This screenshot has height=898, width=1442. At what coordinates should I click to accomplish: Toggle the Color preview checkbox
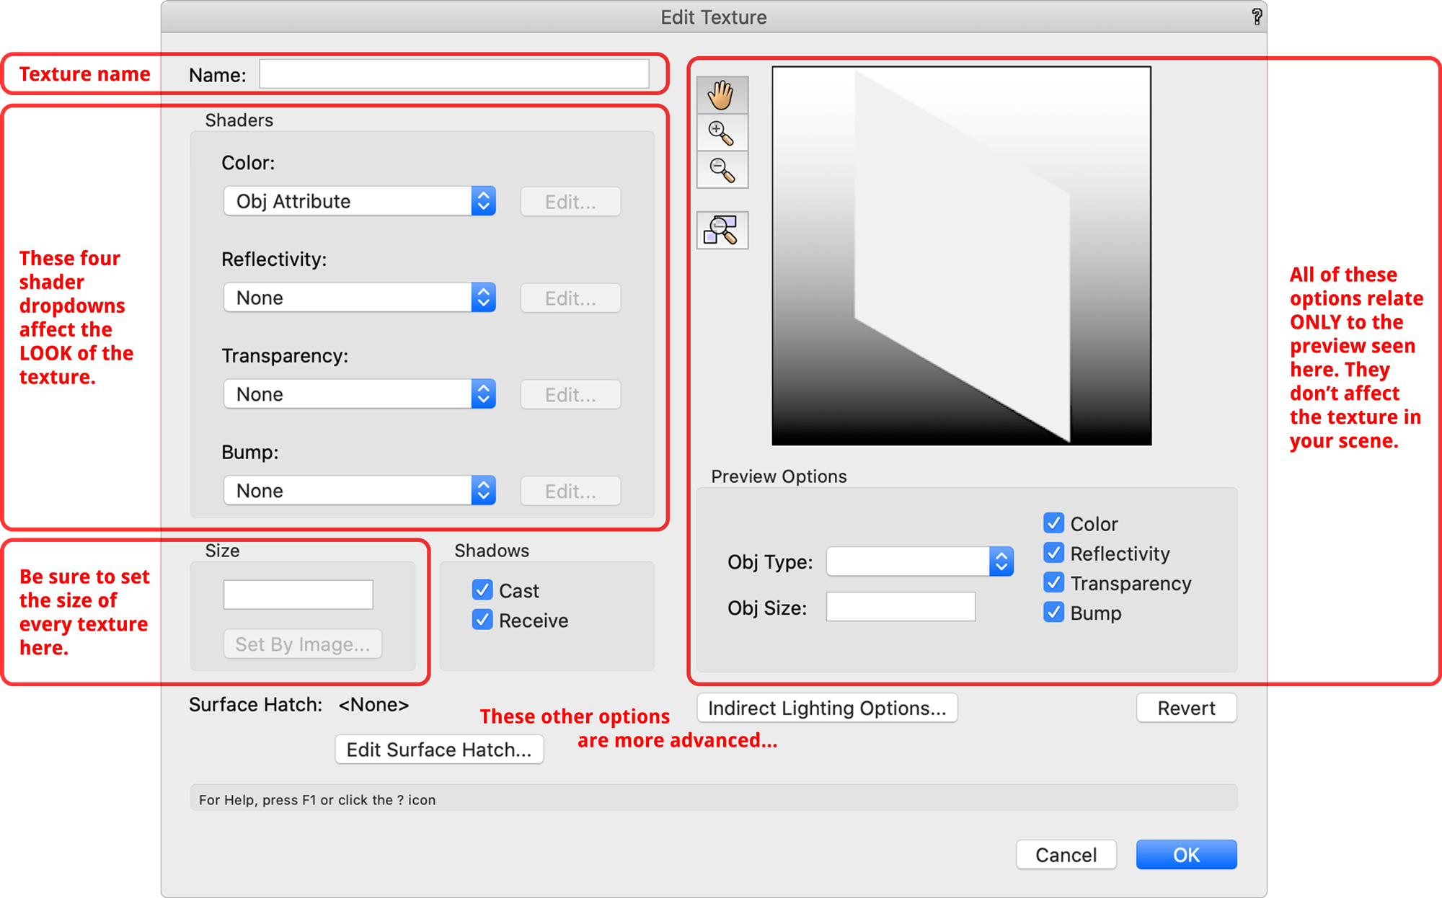(x=1053, y=523)
